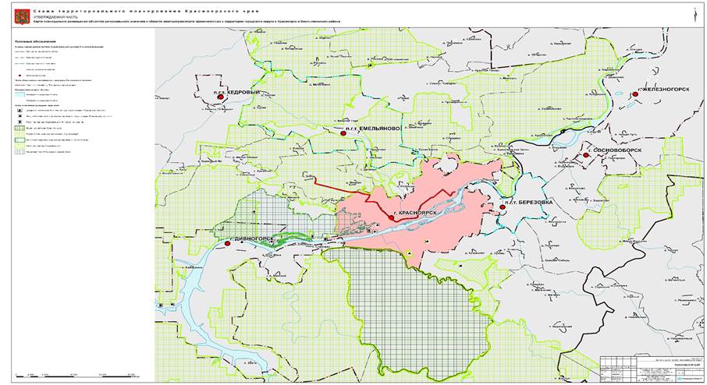Screen dimensions: 707x385
Task: Click the scale bar at bottom left
Action: coord(75,375)
